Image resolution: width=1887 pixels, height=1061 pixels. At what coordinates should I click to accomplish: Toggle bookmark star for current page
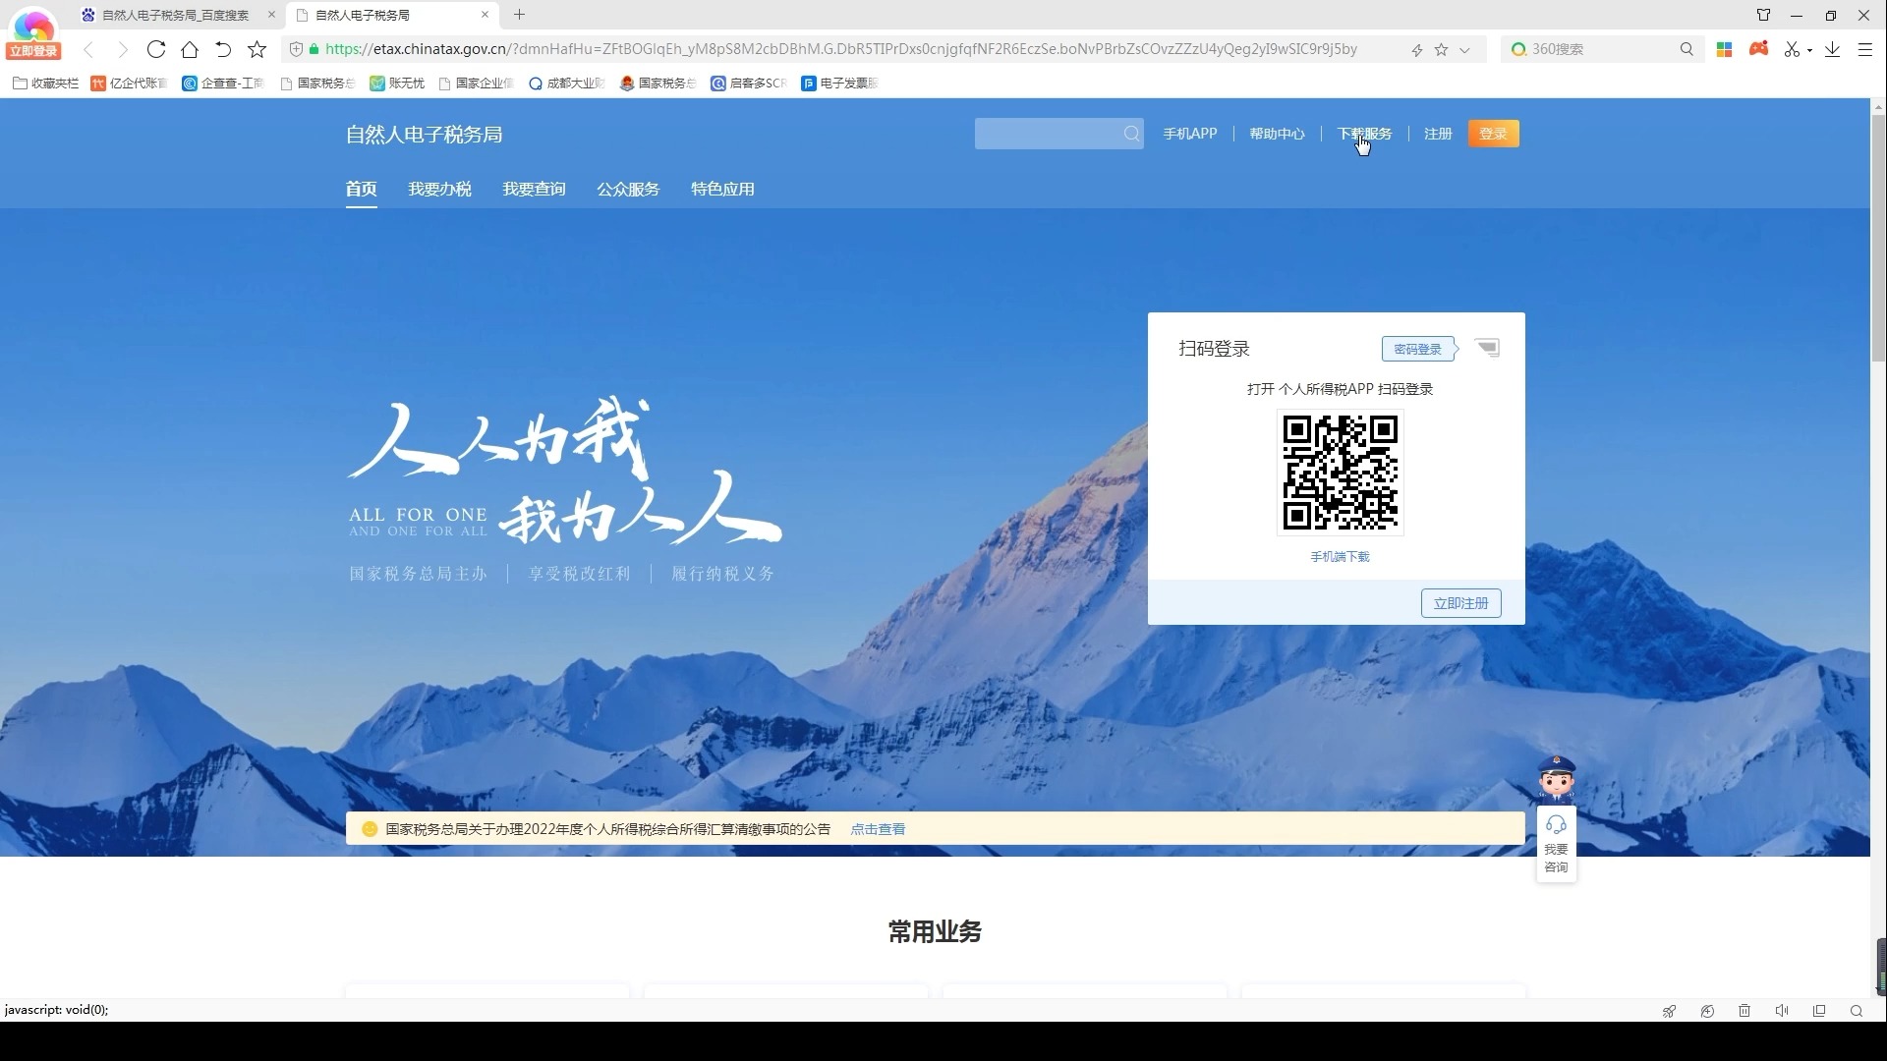click(1442, 49)
